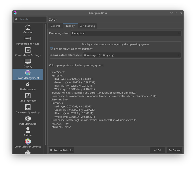Click 'Display's color space is managed' notice

coord(115,44)
